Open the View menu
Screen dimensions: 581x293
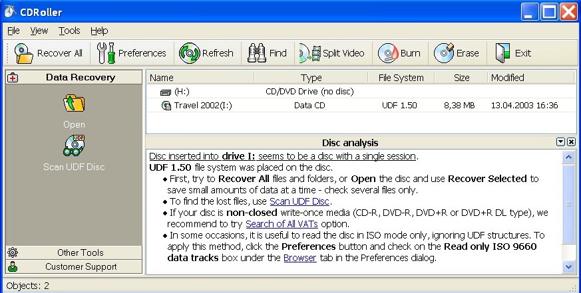[39, 31]
